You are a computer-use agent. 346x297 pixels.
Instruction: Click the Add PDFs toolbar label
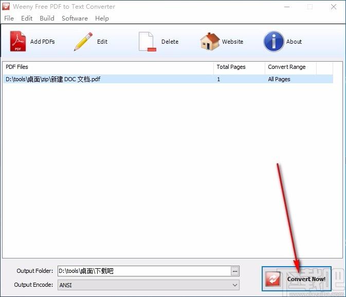[x=42, y=42]
